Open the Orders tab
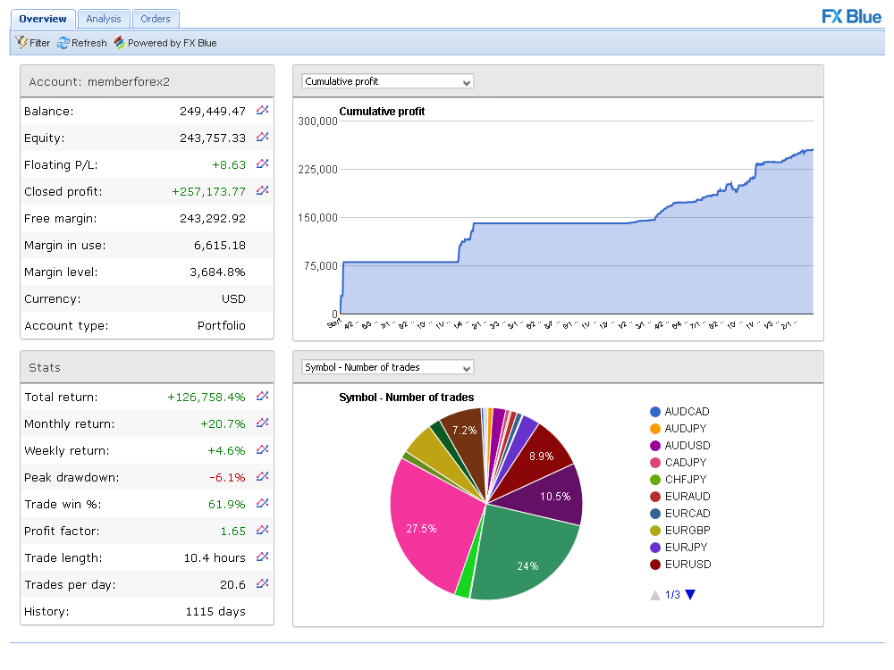The width and height of the screenshot is (894, 670). (156, 18)
